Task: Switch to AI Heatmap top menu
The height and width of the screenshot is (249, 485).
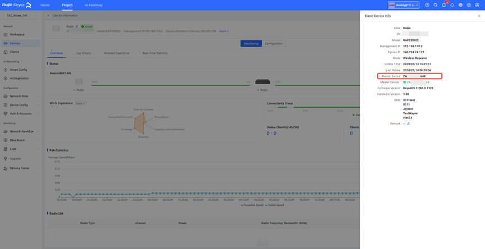Action: (93, 5)
